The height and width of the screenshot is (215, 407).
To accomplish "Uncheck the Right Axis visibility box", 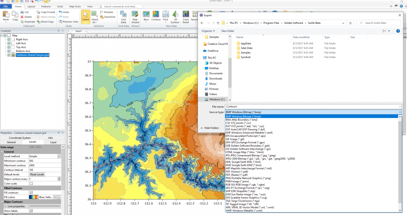I will [9, 40].
